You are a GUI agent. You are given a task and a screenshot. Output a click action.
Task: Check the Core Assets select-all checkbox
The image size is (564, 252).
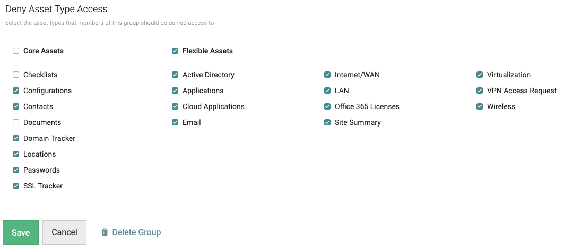(16, 51)
